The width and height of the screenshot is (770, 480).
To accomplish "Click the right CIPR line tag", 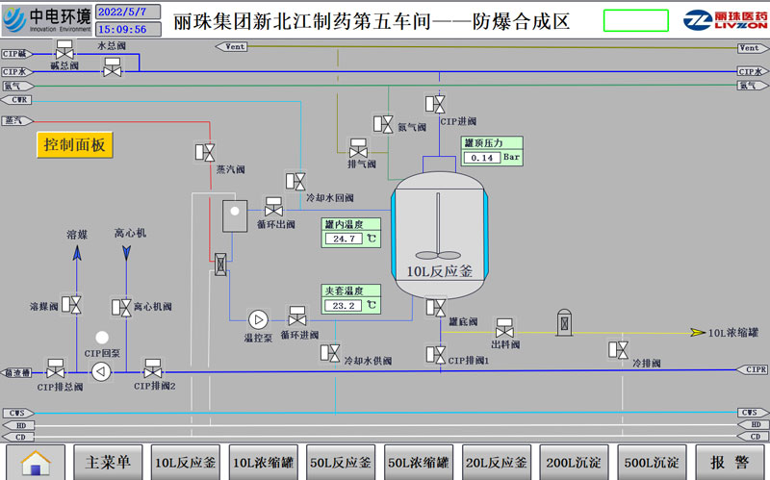I will pyautogui.click(x=753, y=369).
